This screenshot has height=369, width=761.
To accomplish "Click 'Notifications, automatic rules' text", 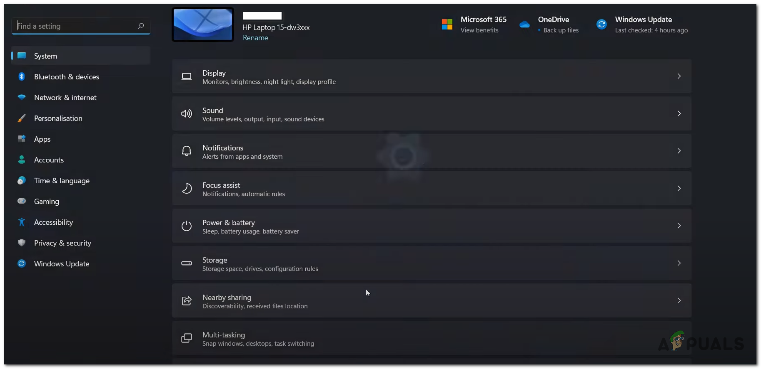I will click(244, 194).
